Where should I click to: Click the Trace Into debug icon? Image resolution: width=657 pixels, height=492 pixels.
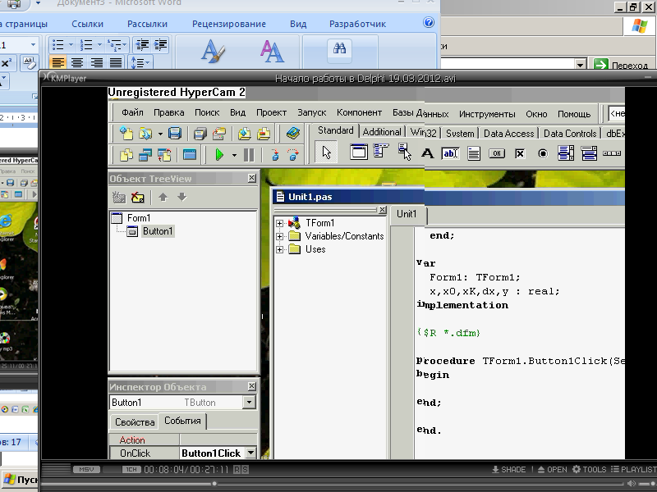(274, 155)
